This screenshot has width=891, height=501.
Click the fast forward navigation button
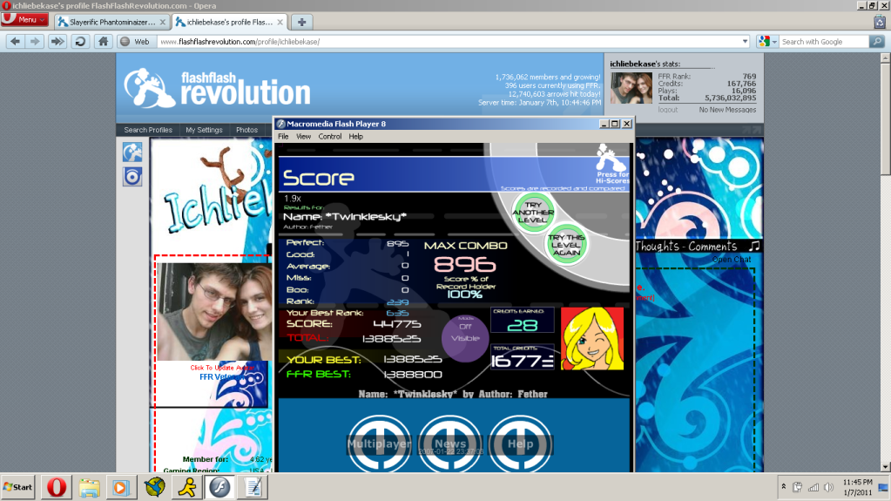point(57,41)
